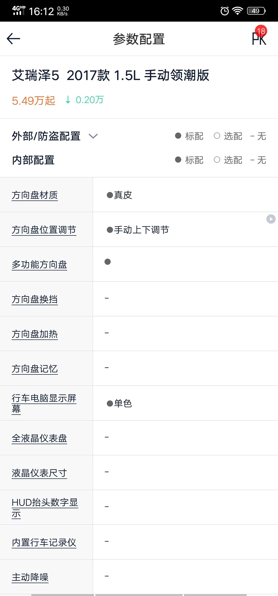Tap the back arrow icon
The image size is (278, 596).
point(13,39)
